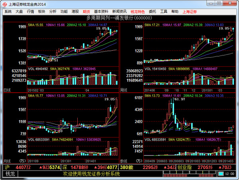
Task: Click the 季线 period label
Action: (x=123, y=161)
